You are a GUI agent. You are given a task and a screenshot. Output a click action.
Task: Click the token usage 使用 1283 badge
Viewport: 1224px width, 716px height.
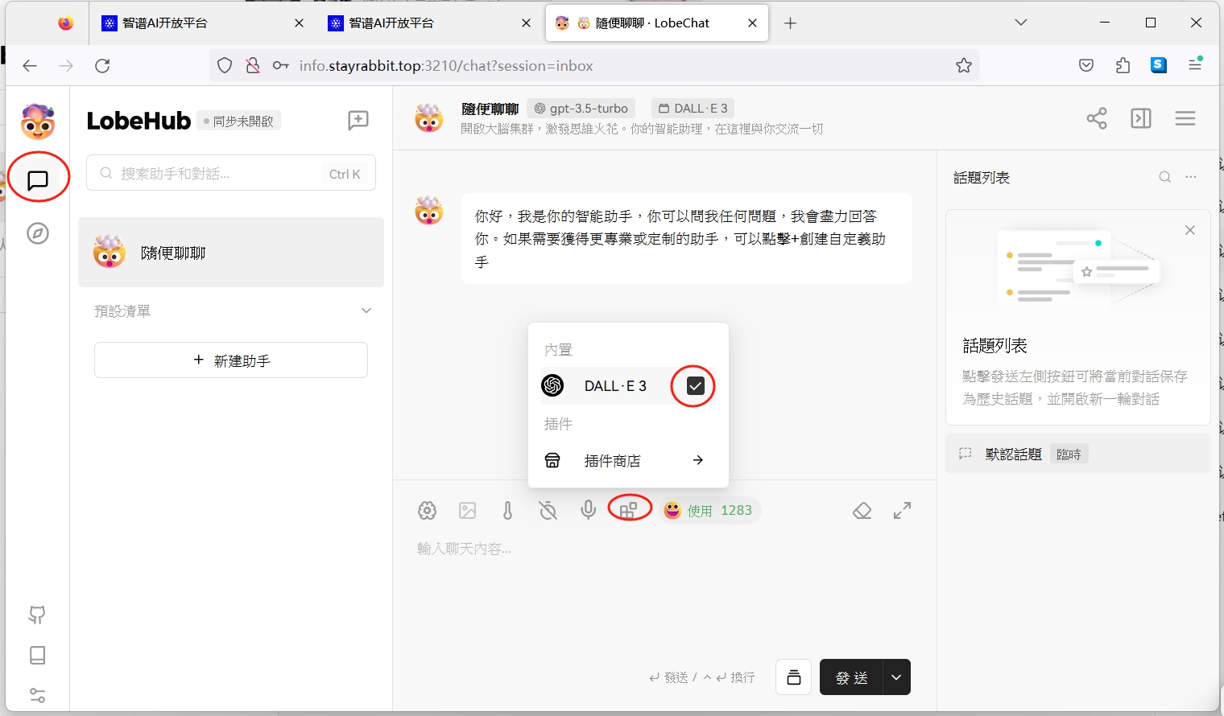[x=709, y=510]
